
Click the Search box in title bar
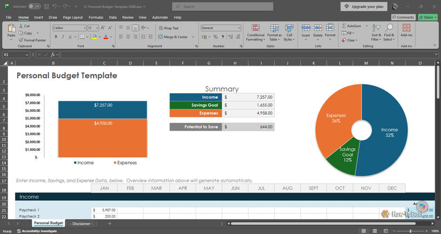tap(222, 6)
